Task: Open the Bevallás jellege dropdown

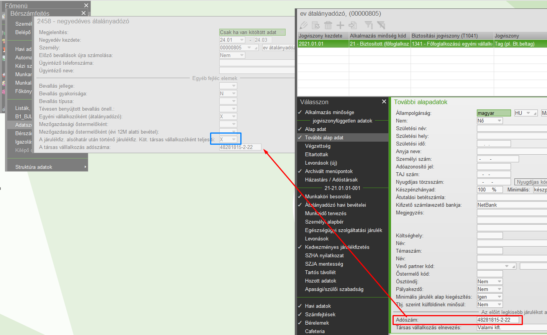Action: (x=234, y=86)
